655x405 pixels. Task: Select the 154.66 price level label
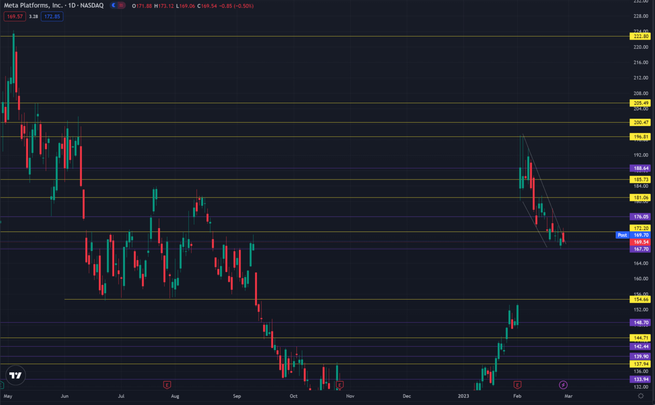point(640,300)
